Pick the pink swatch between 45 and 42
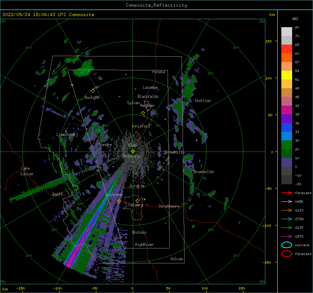The height and width of the screenshot is (293, 313). click(x=287, y=101)
